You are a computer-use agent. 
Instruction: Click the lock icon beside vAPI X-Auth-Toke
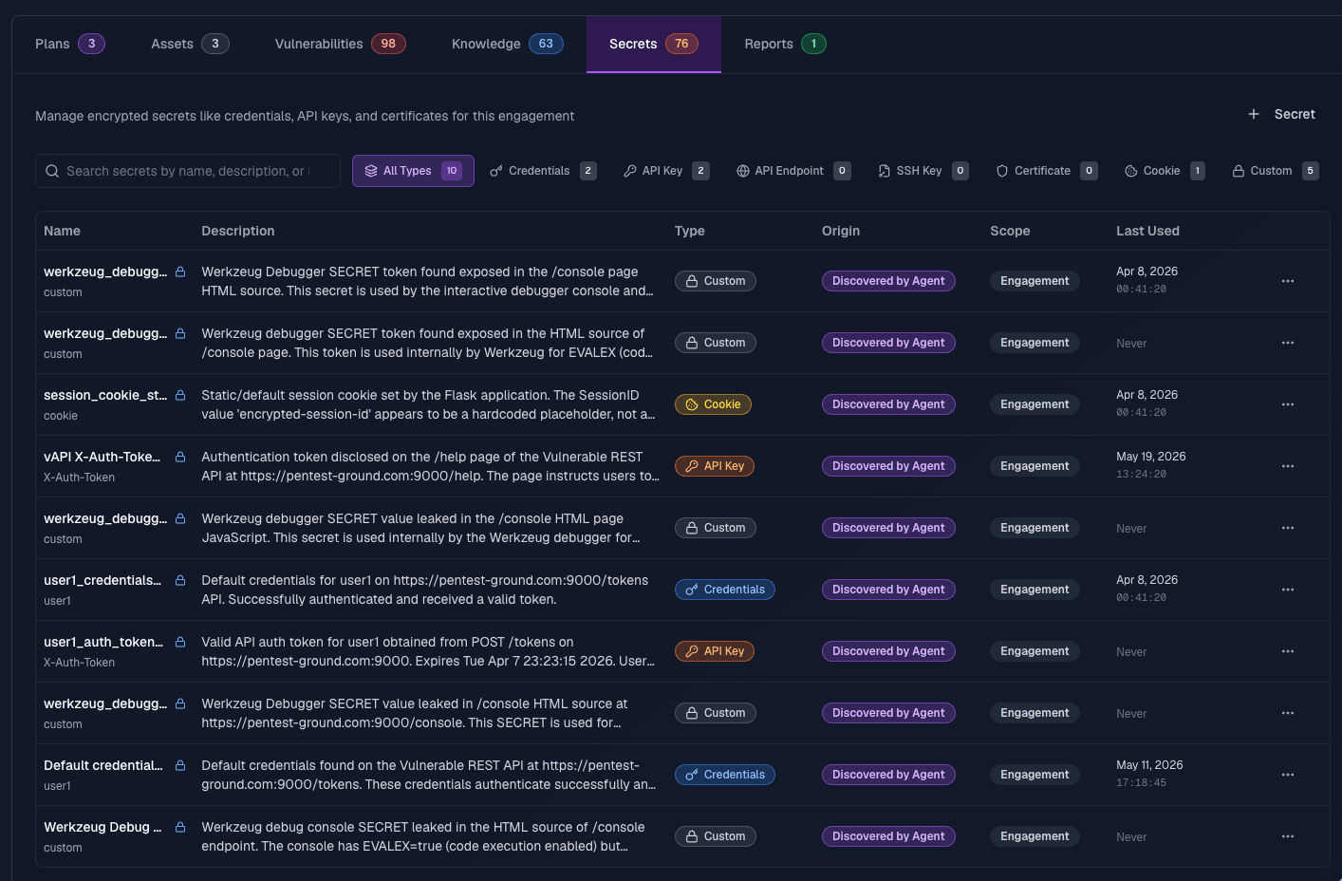click(x=180, y=457)
